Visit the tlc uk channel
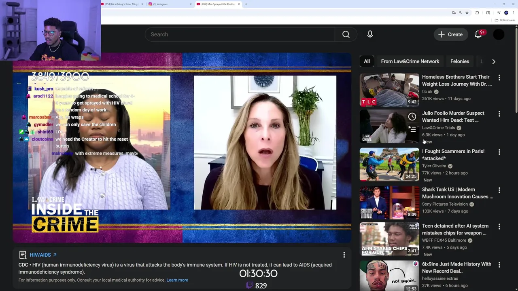This screenshot has height=291, width=518. [427, 91]
